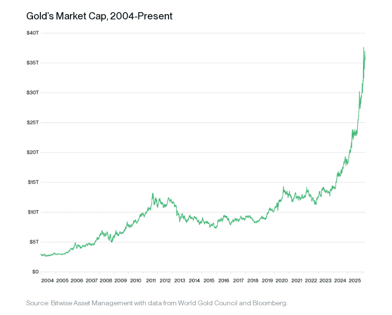The image size is (392, 315).
Task: Click the $25T y-axis label
Action: tap(32, 123)
